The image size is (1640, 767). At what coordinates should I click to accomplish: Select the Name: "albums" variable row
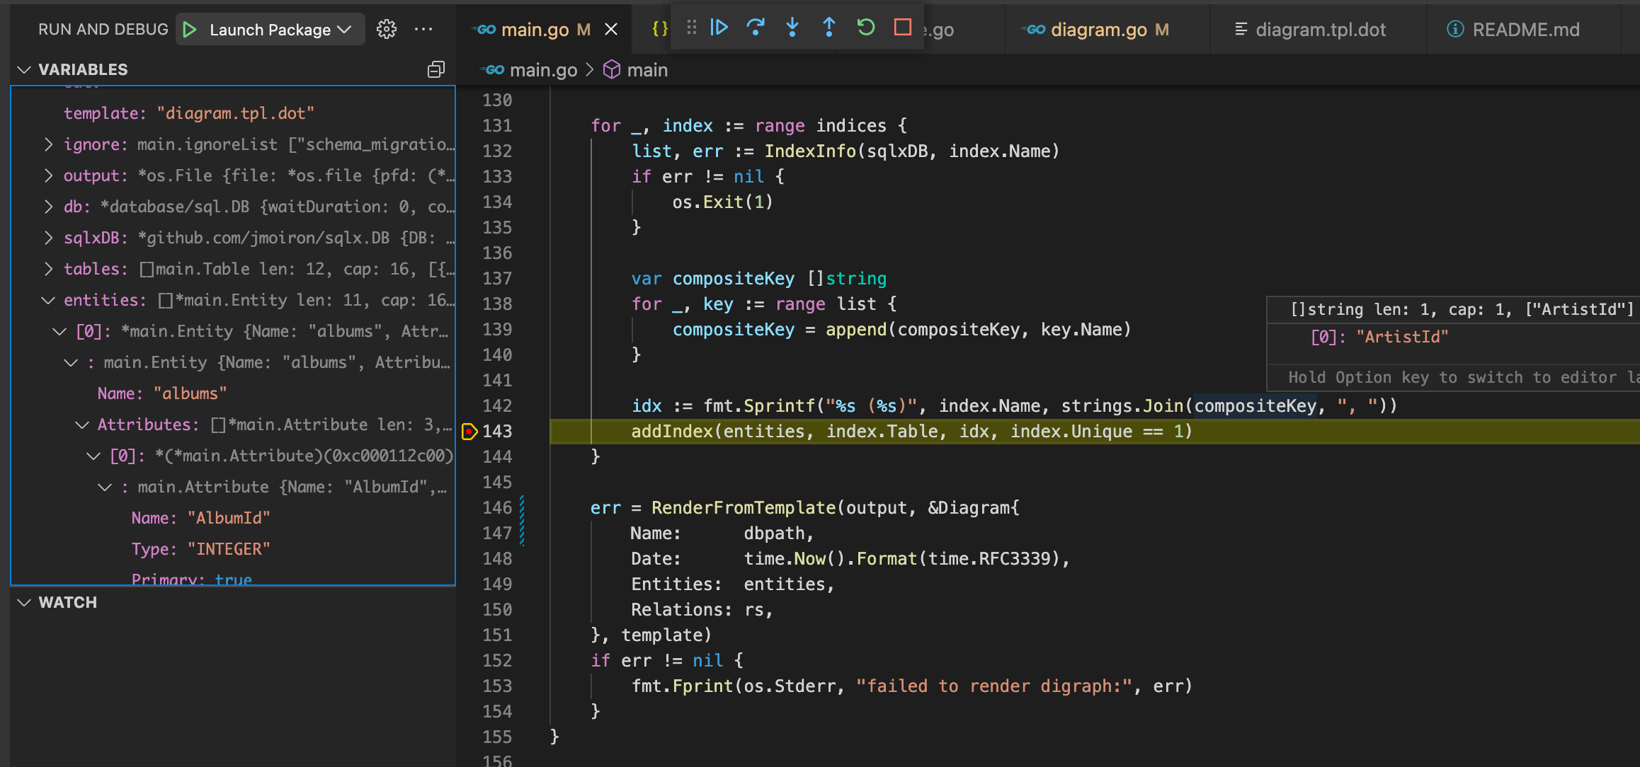233,393
